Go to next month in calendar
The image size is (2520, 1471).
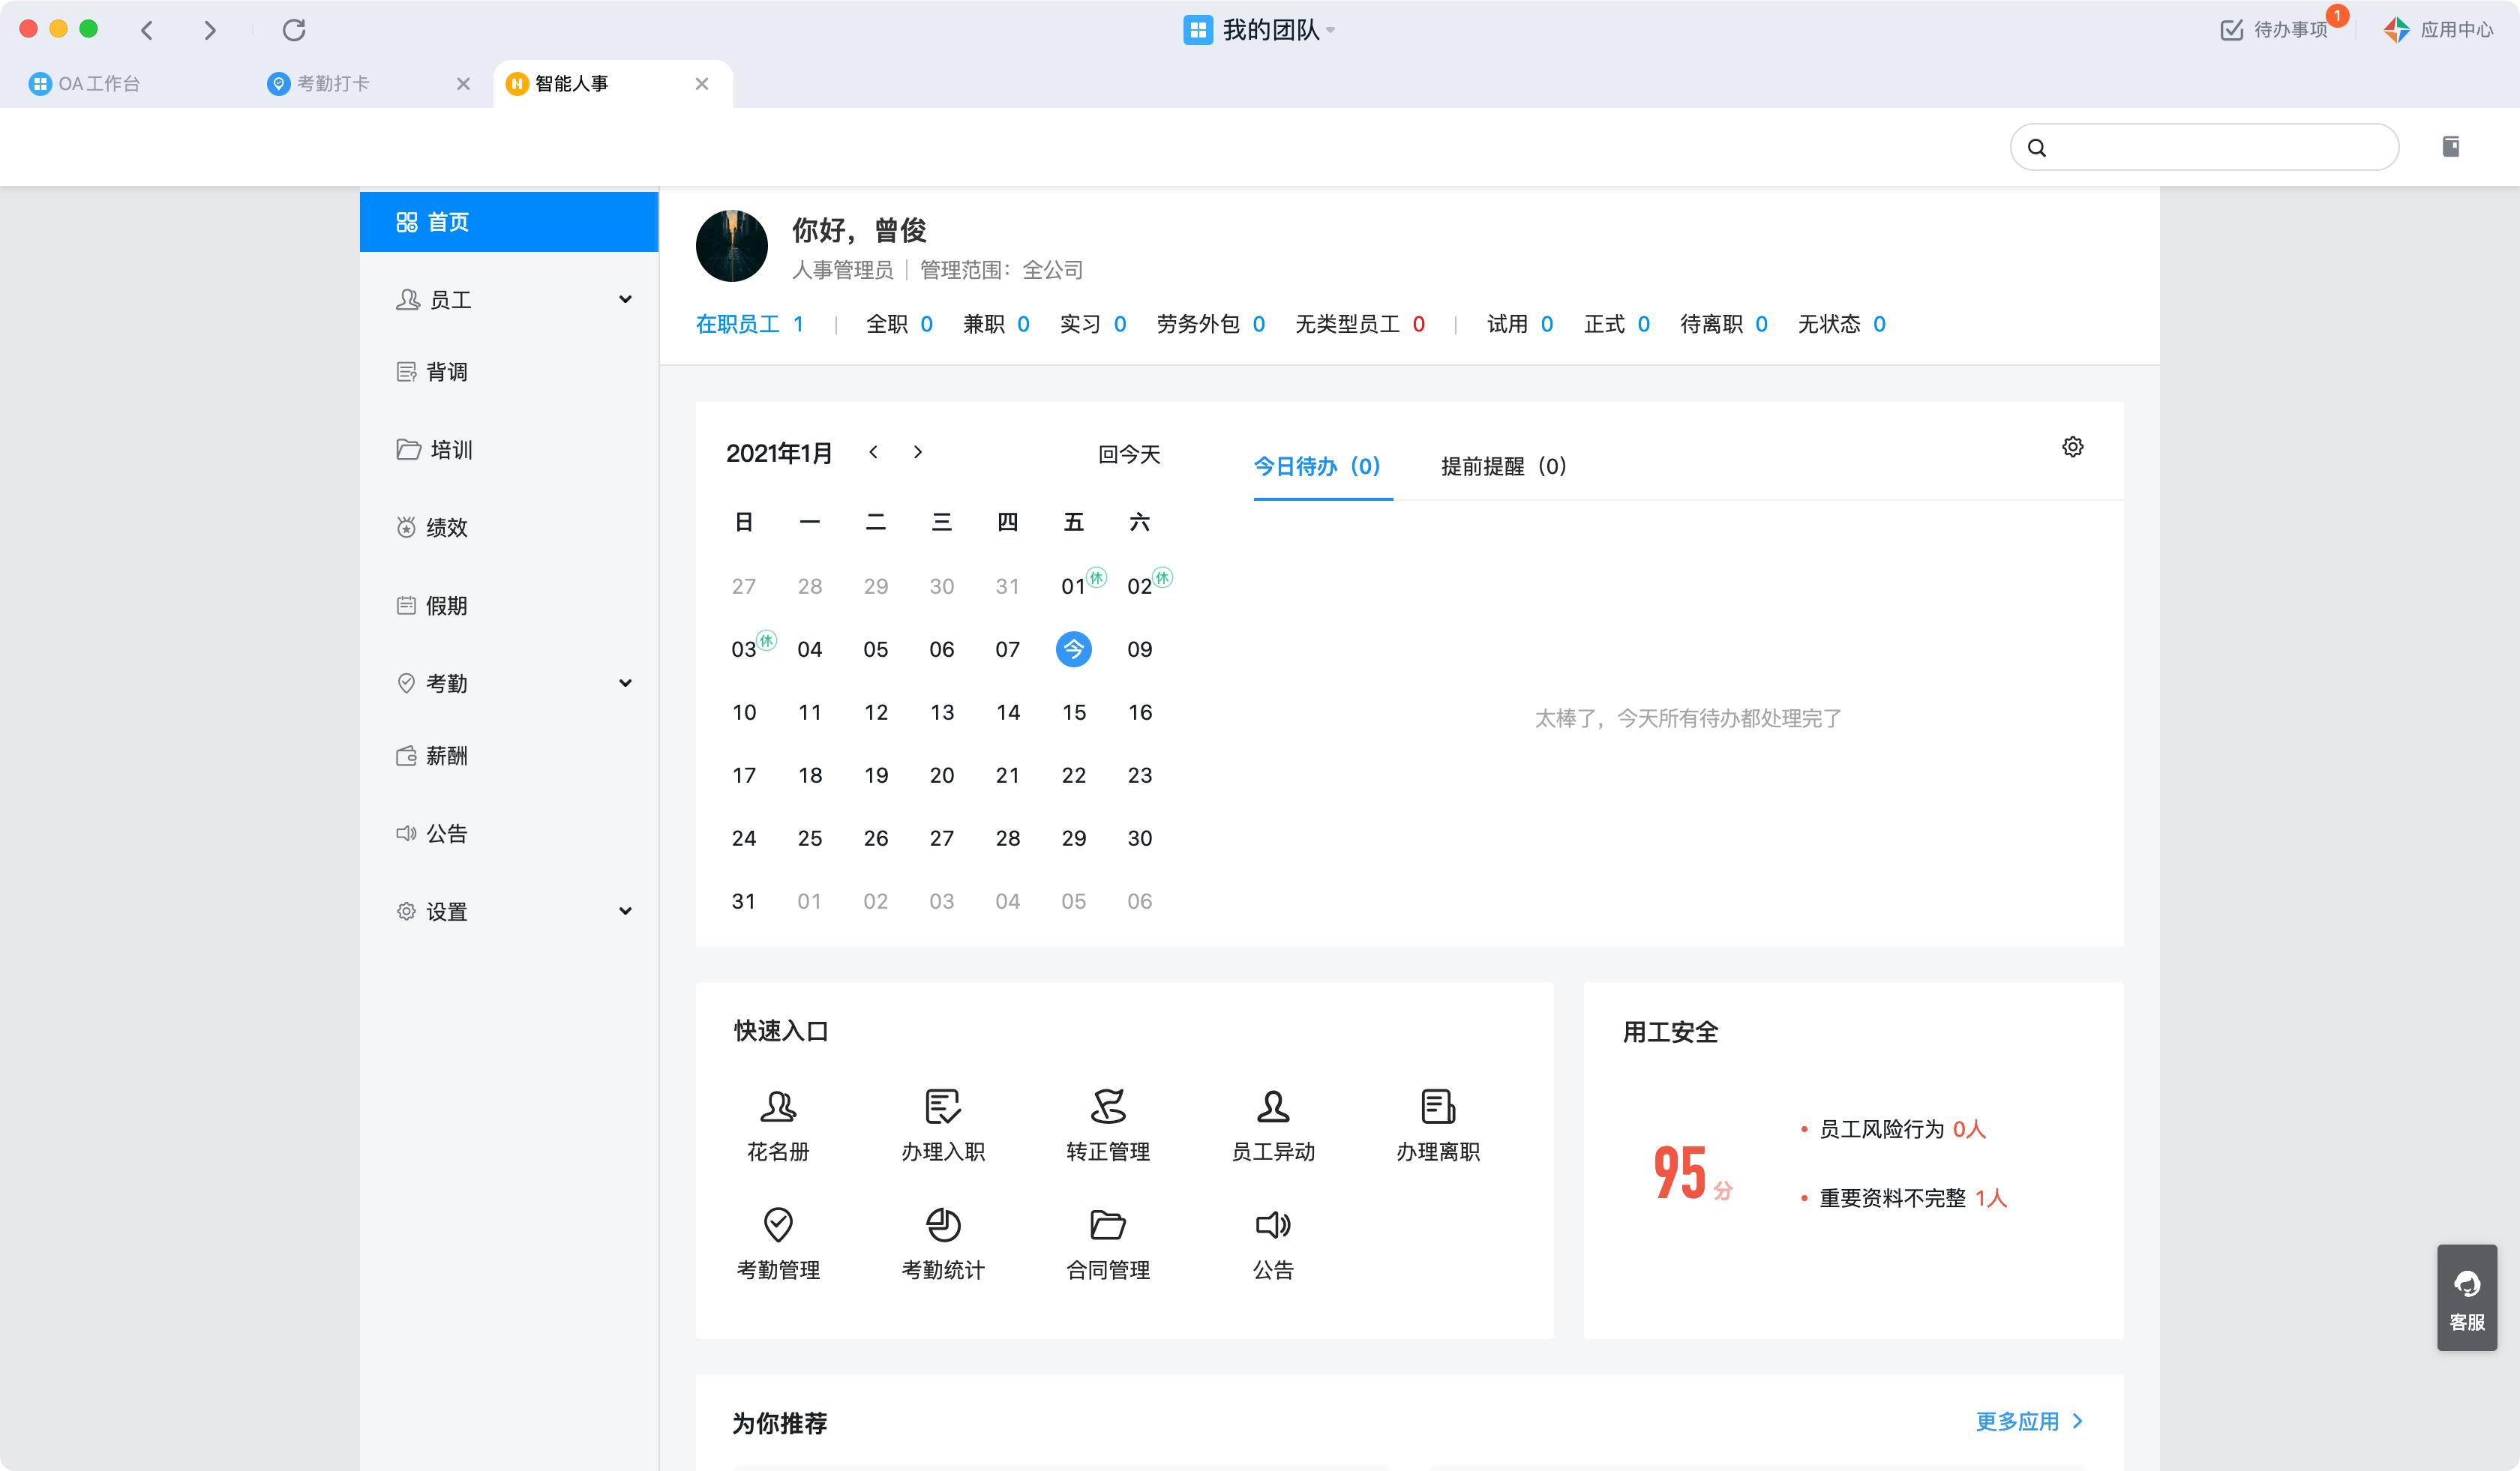click(x=918, y=453)
